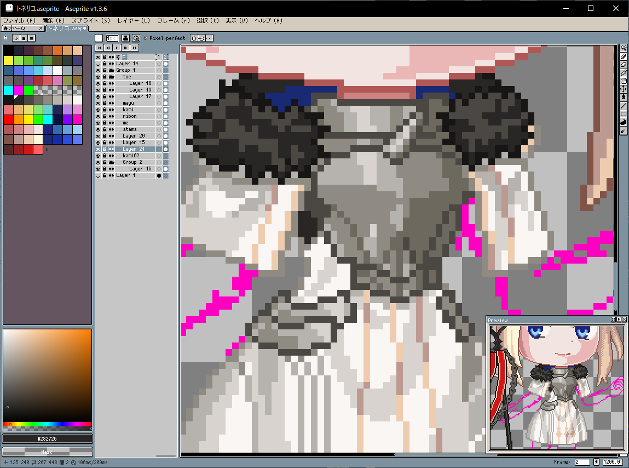Hide the mayu layer
629x468 pixels.
[x=99, y=103]
